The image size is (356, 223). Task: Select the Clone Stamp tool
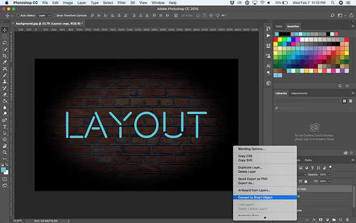[x=4, y=81]
